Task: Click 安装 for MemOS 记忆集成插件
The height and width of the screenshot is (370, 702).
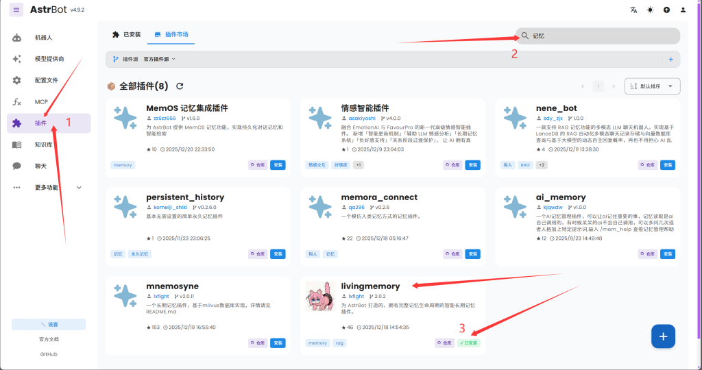Action: [278, 164]
